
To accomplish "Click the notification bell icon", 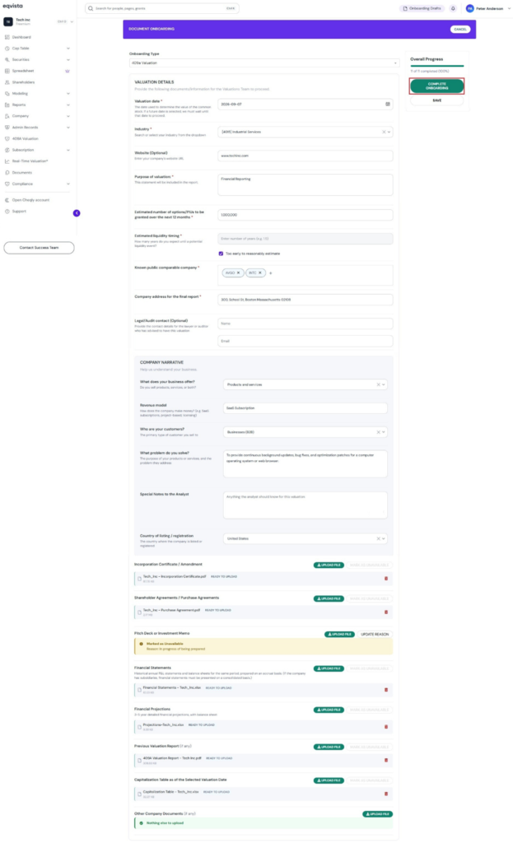I will point(453,8).
